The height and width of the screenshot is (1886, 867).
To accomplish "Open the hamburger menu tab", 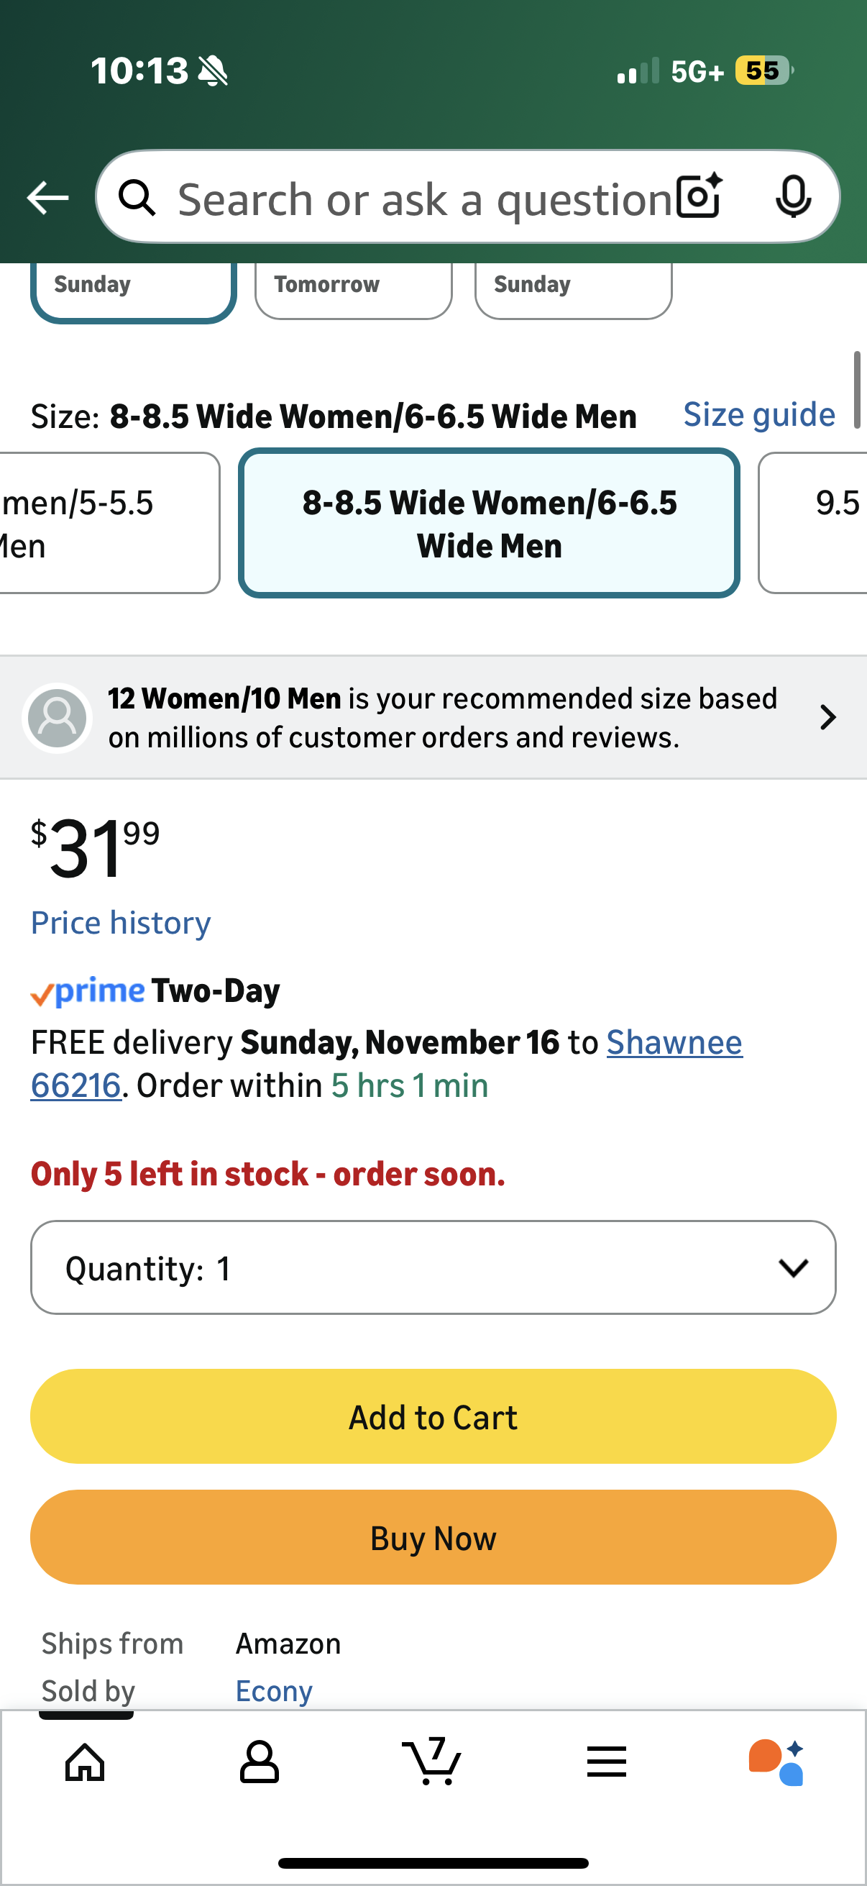I will (607, 1762).
